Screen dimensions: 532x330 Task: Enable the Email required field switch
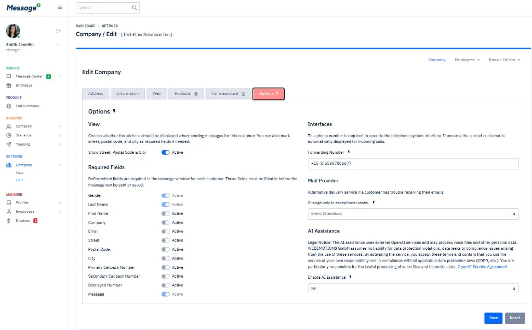click(x=166, y=232)
